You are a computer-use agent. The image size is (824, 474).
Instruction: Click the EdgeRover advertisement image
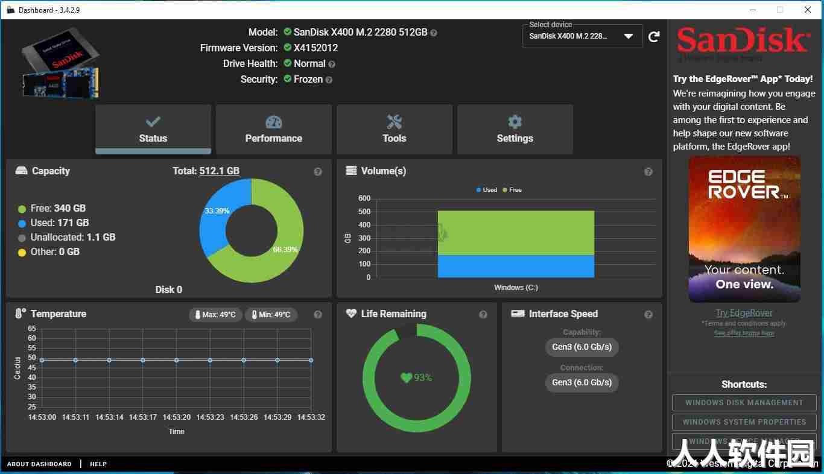(x=744, y=229)
